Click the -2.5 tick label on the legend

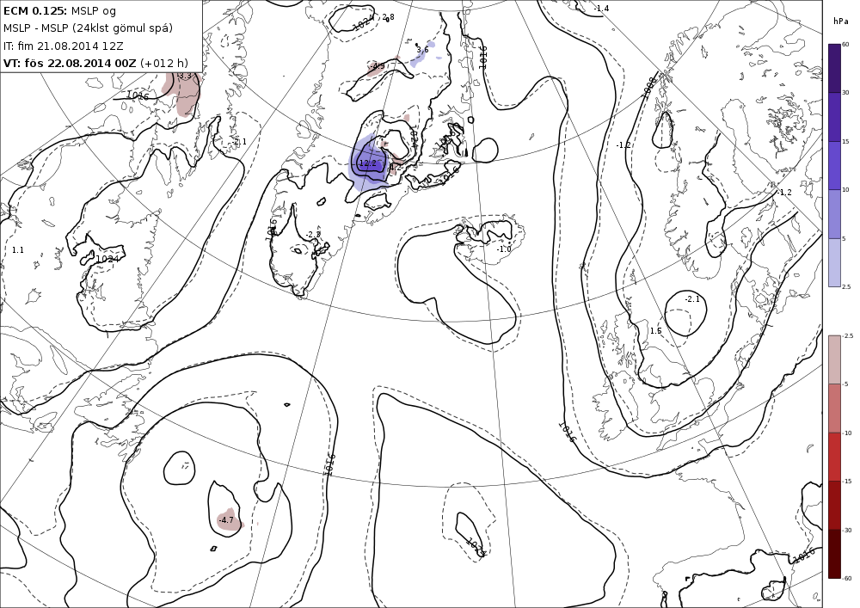pyautogui.click(x=847, y=335)
